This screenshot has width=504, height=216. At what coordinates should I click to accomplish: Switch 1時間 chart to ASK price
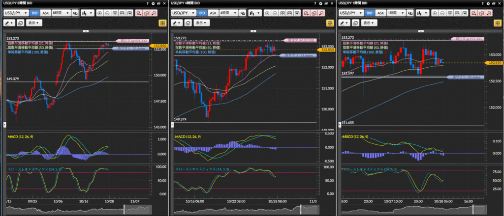pos(381,13)
